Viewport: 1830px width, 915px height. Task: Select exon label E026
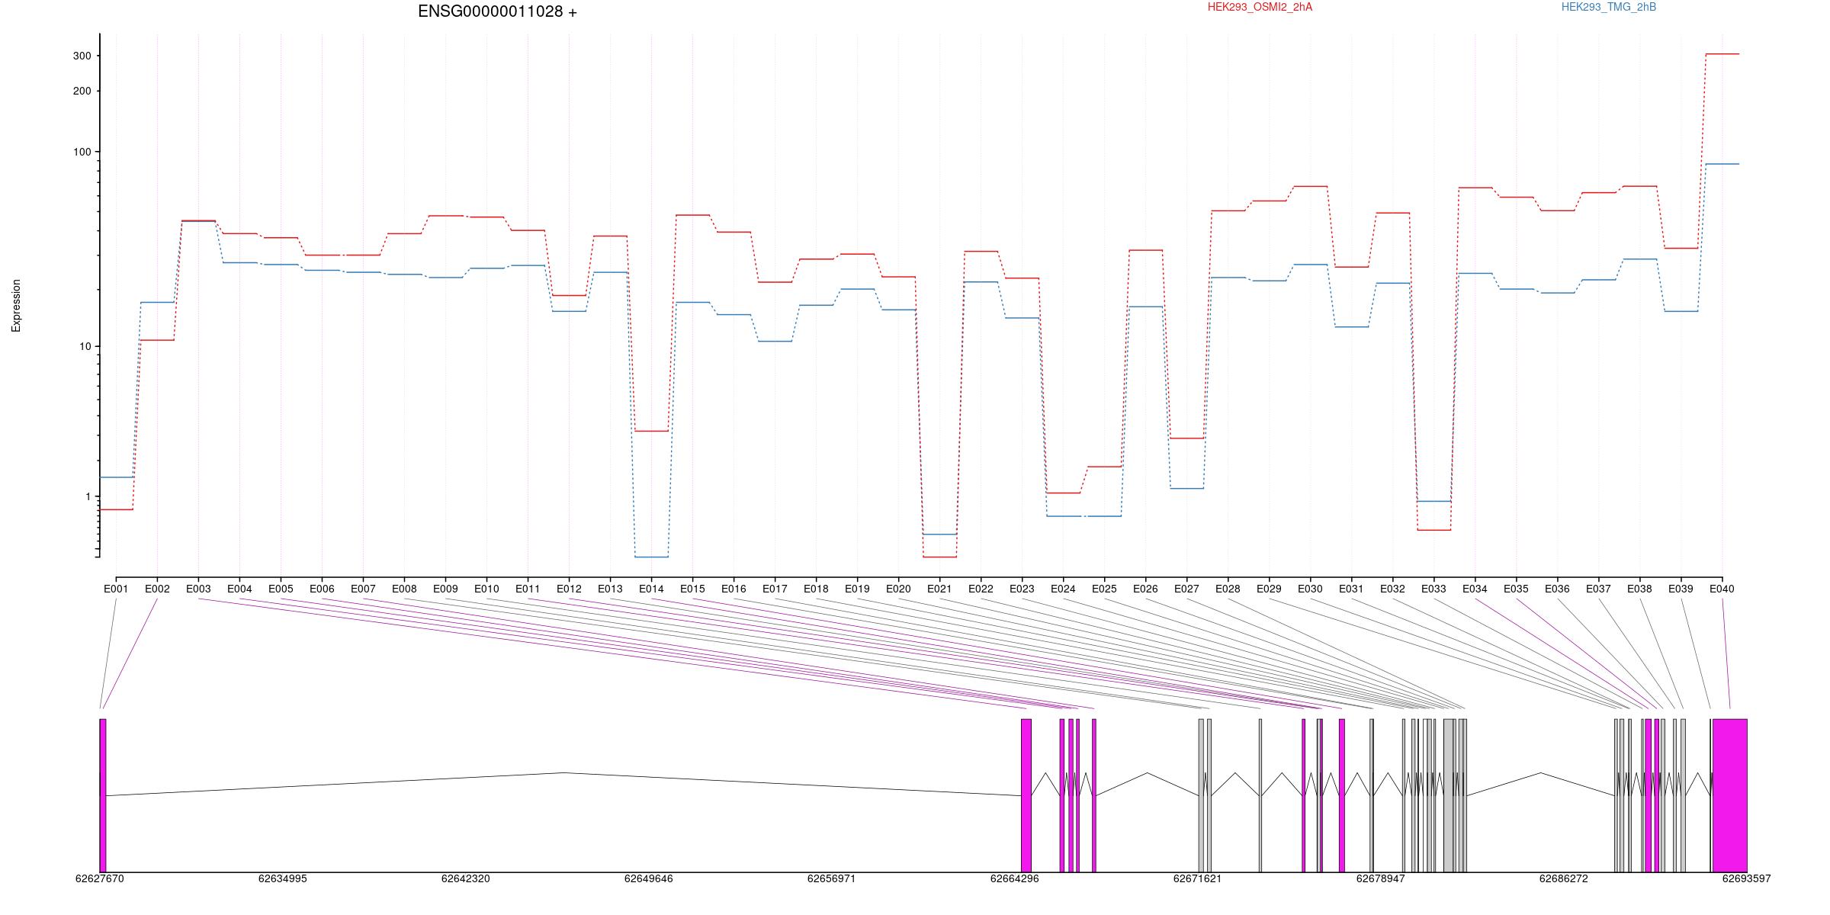tap(1145, 589)
